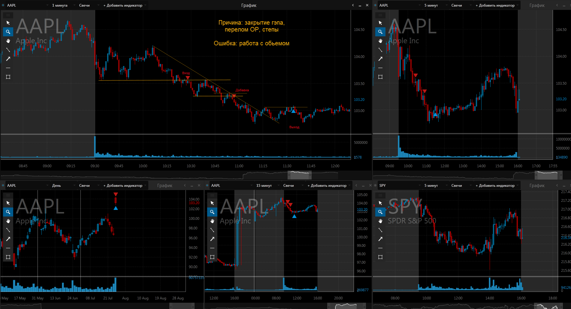571x309 pixels.
Task: Click the navigator range slider below 15-minute chart
Action: click(346, 306)
